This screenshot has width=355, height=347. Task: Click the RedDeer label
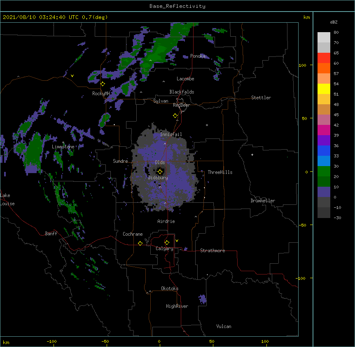point(181,105)
